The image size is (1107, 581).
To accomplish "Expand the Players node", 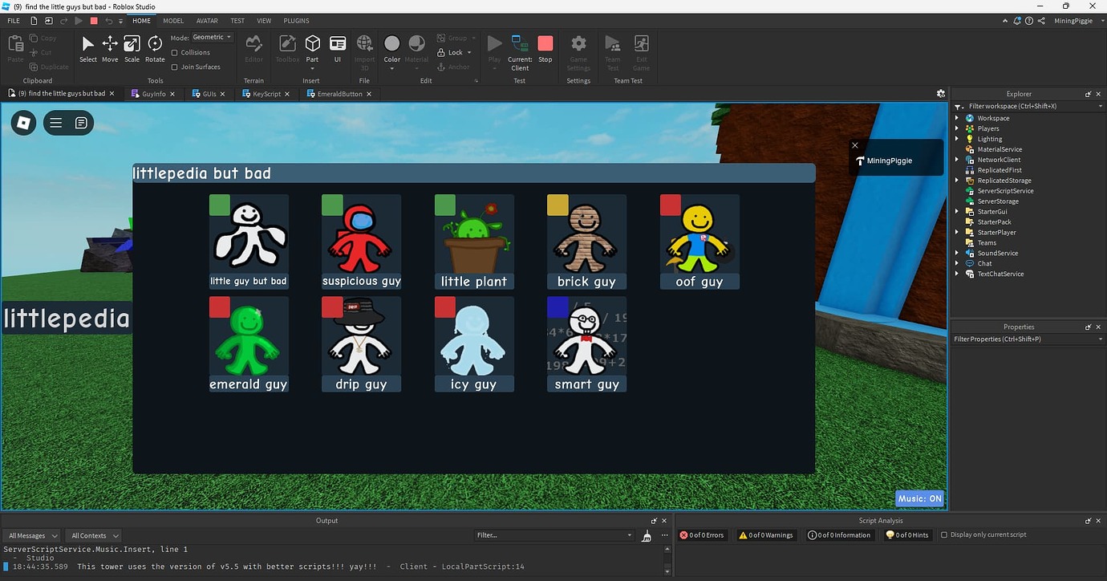I will click(x=957, y=128).
